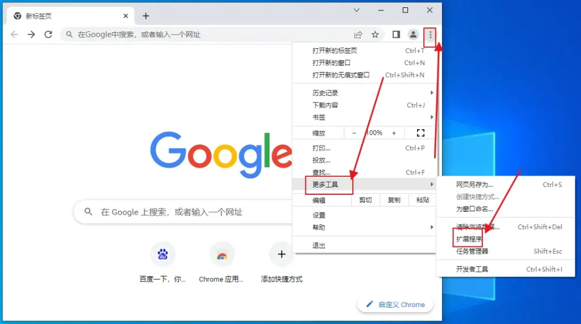This screenshot has height=324, width=581.
Task: Bookmark this tab with star icon
Action: click(375, 35)
